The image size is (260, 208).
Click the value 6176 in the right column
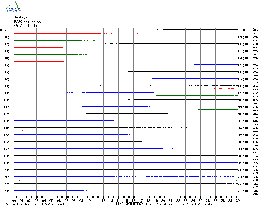[256, 138]
